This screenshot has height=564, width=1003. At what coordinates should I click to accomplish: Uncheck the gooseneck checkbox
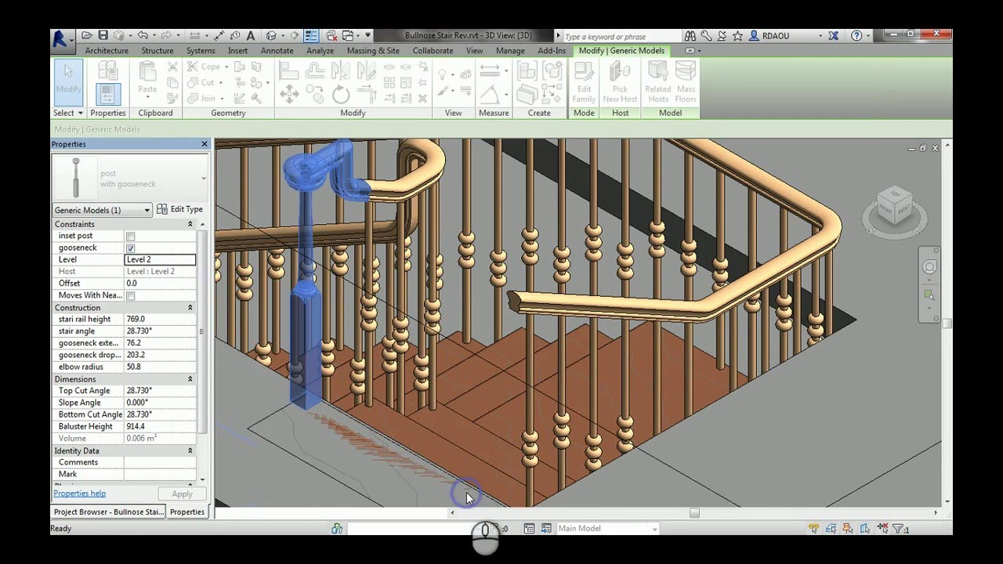[131, 248]
